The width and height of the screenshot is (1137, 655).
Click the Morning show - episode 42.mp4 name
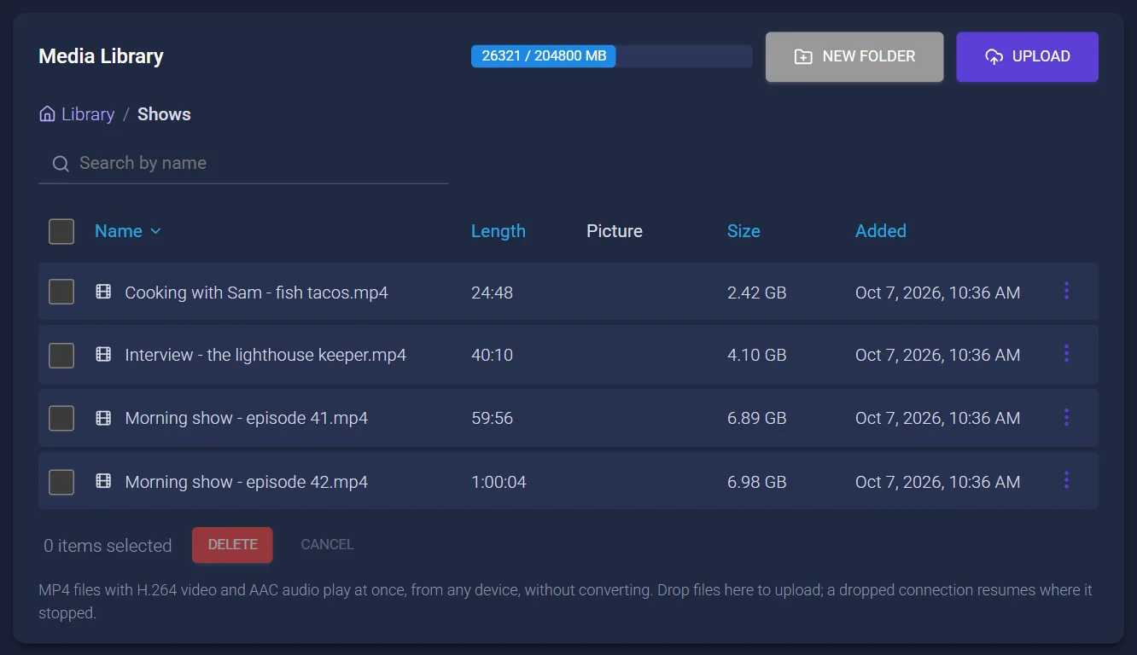(x=247, y=482)
